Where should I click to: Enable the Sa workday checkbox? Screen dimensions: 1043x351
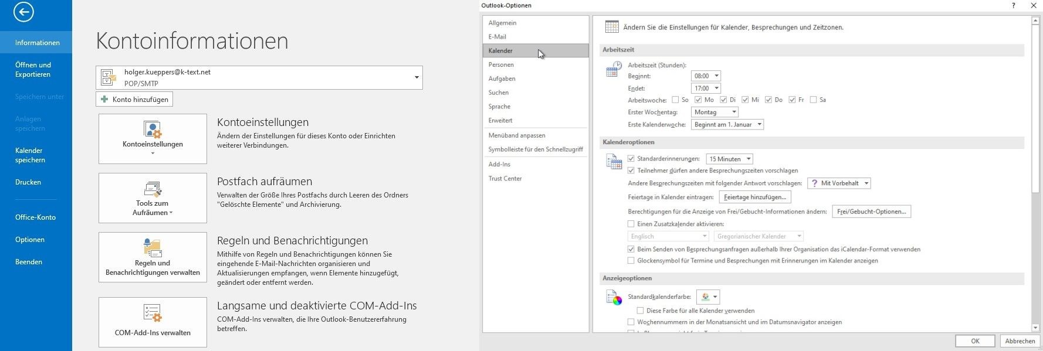click(x=813, y=100)
